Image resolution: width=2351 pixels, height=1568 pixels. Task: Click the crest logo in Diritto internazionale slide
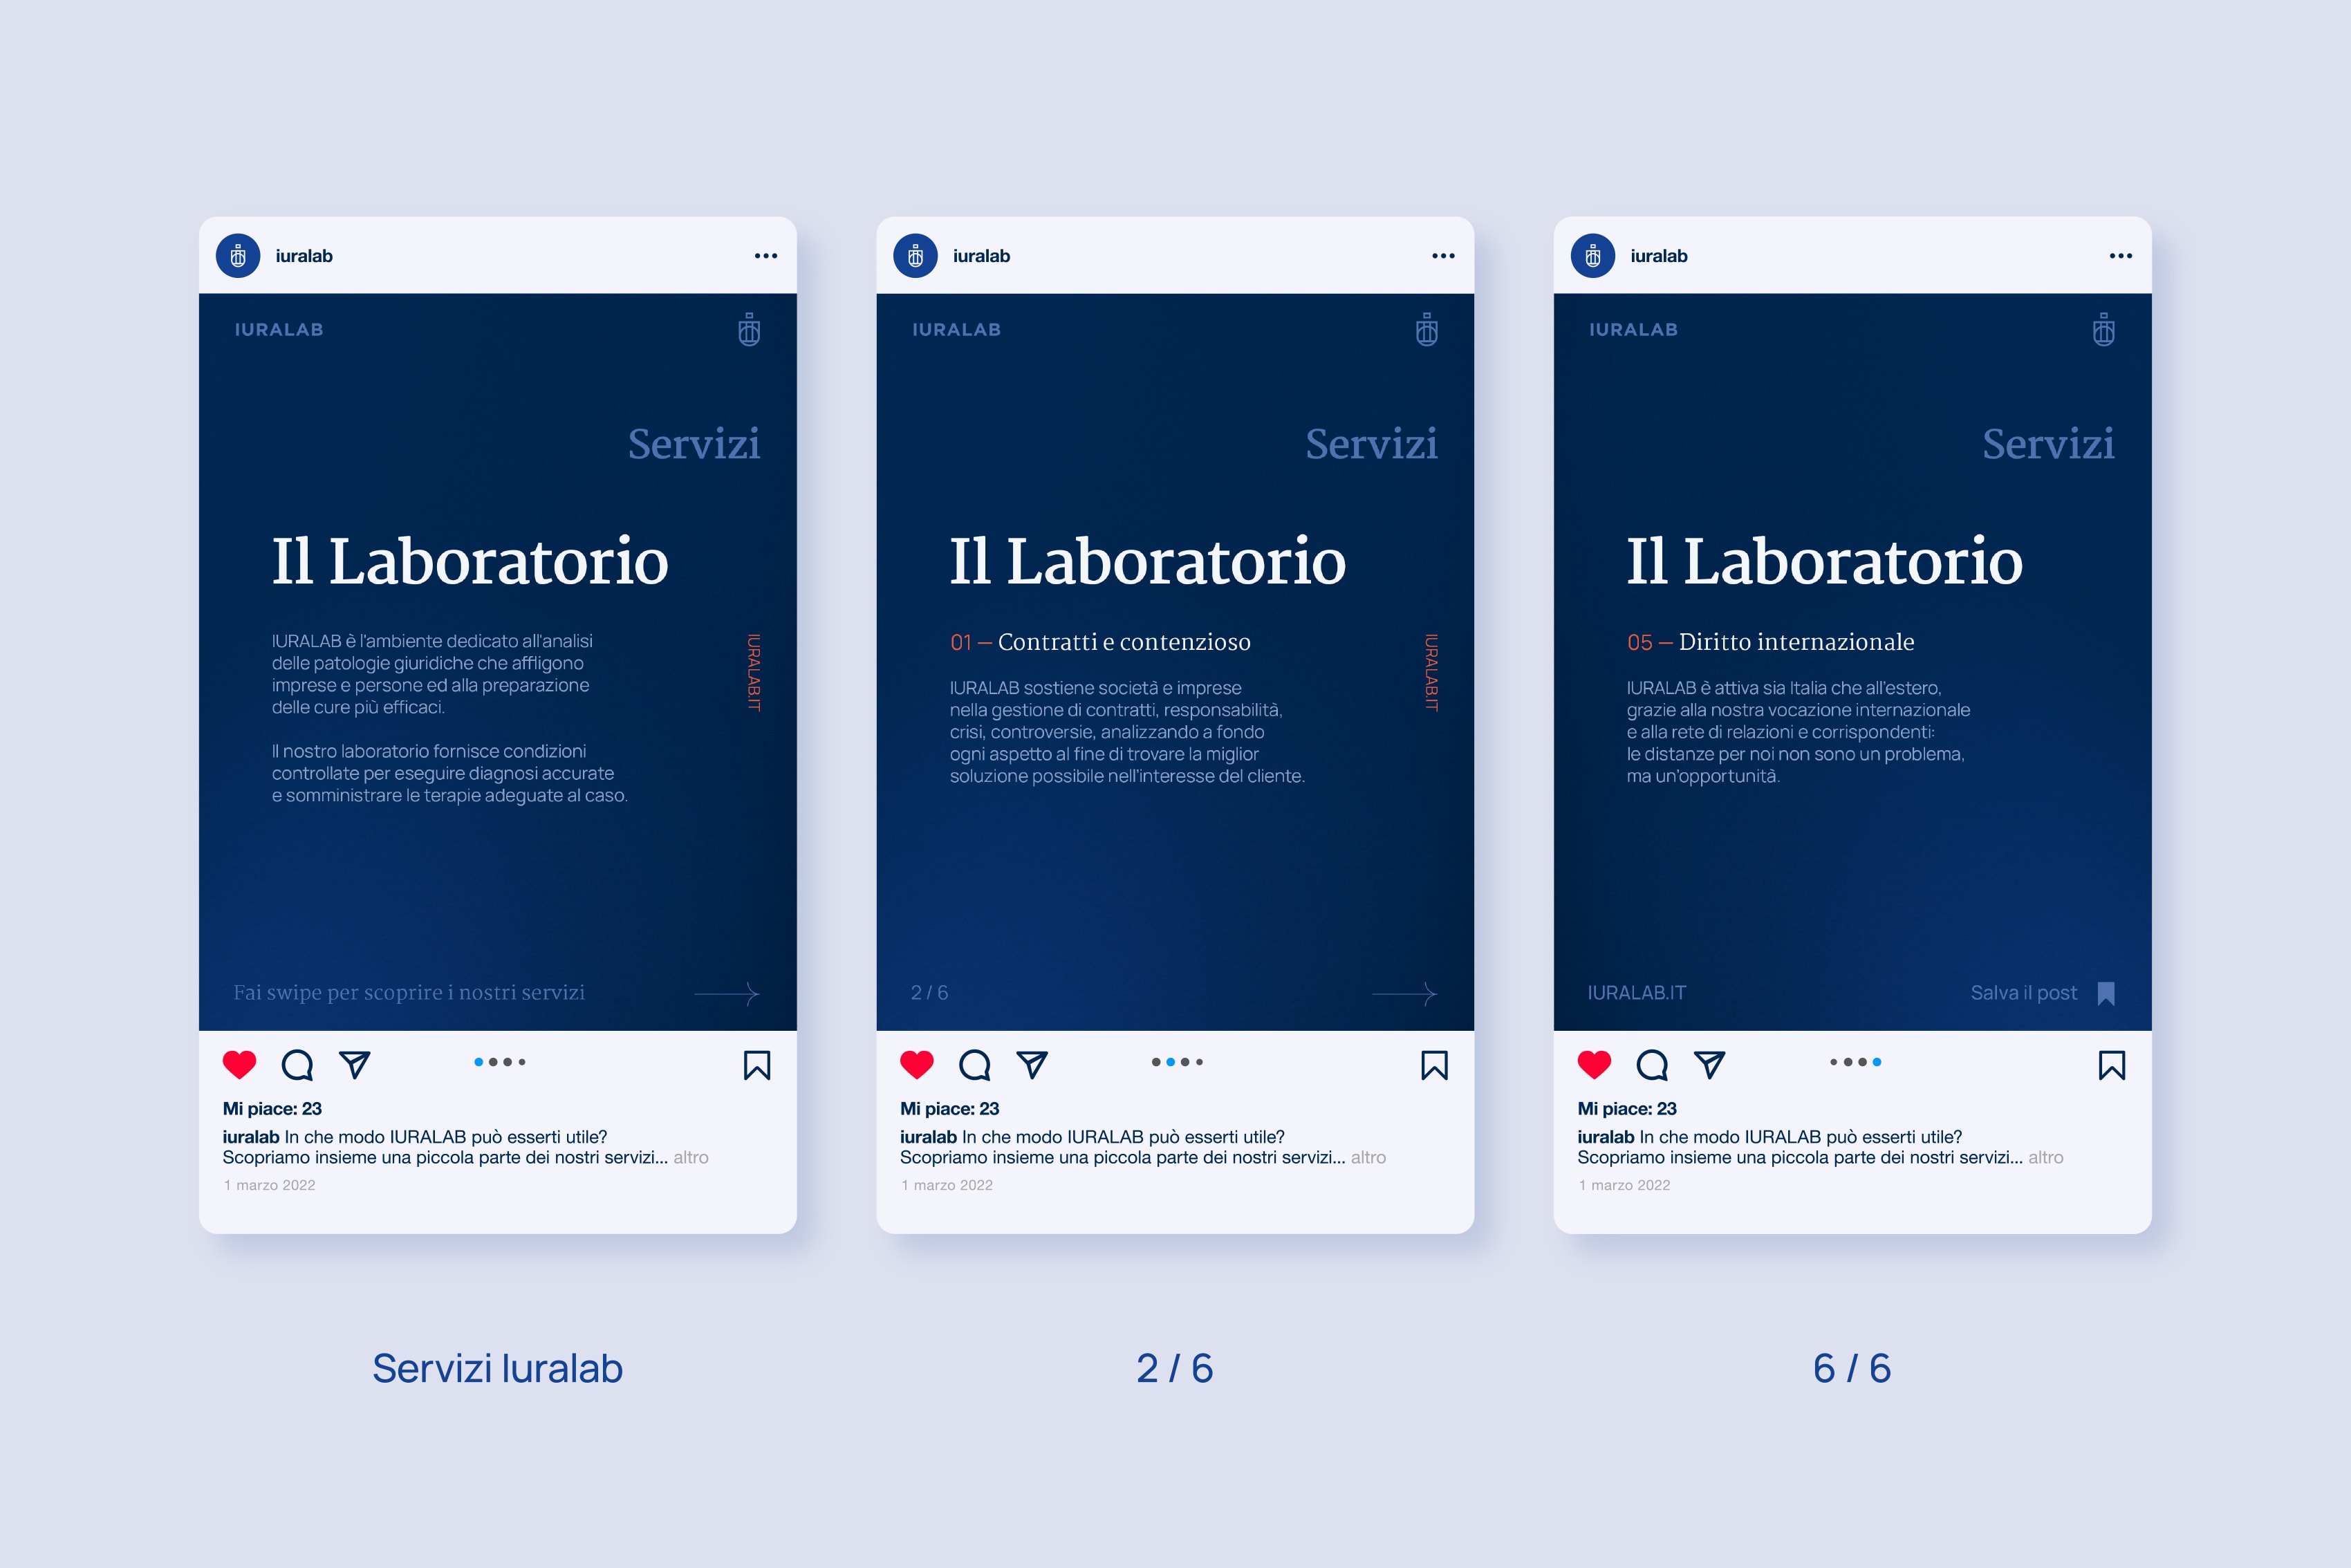tap(2104, 329)
